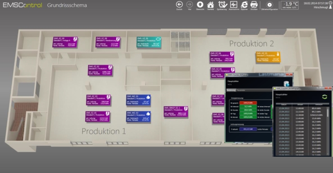Open the Übersicht up-arrow icon
This screenshot has width=333, height=173.
200,5
